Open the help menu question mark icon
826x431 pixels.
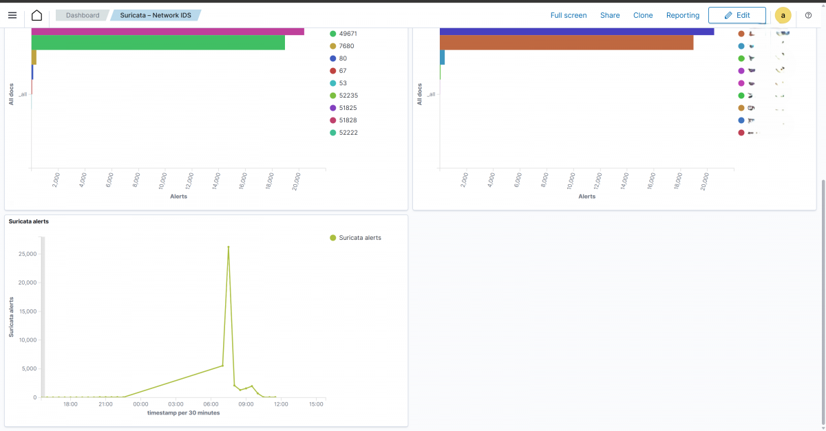pyautogui.click(x=808, y=15)
